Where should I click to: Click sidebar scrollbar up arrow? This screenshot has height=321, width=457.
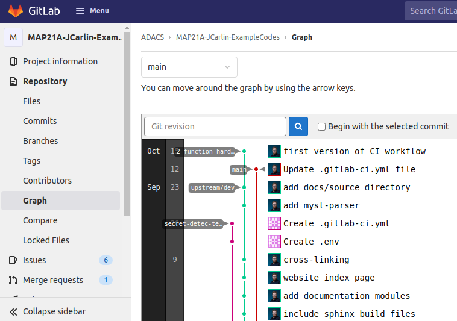pyautogui.click(x=127, y=28)
